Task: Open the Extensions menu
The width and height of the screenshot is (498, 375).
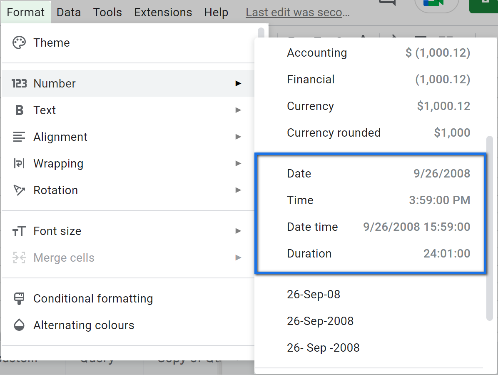Action: pyautogui.click(x=163, y=12)
